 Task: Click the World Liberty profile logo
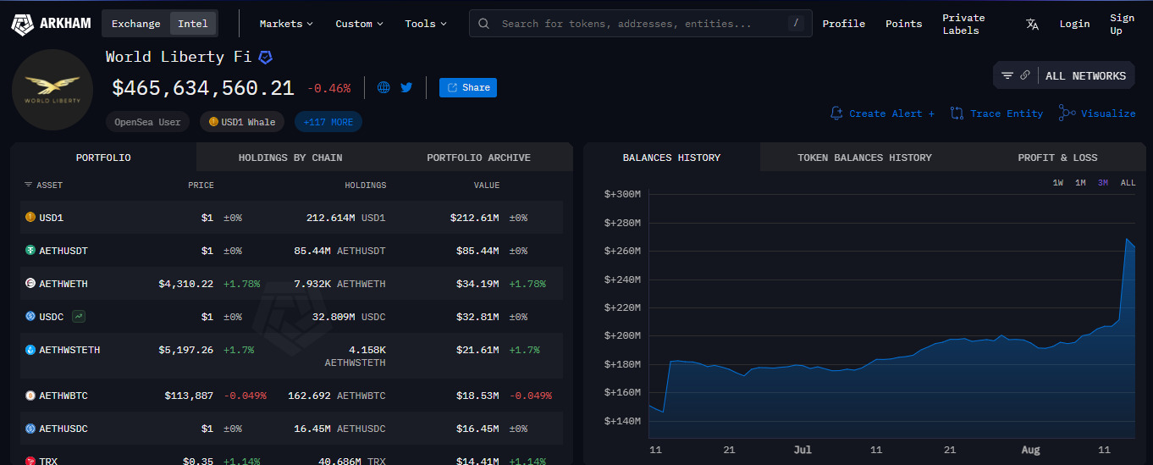pyautogui.click(x=52, y=90)
